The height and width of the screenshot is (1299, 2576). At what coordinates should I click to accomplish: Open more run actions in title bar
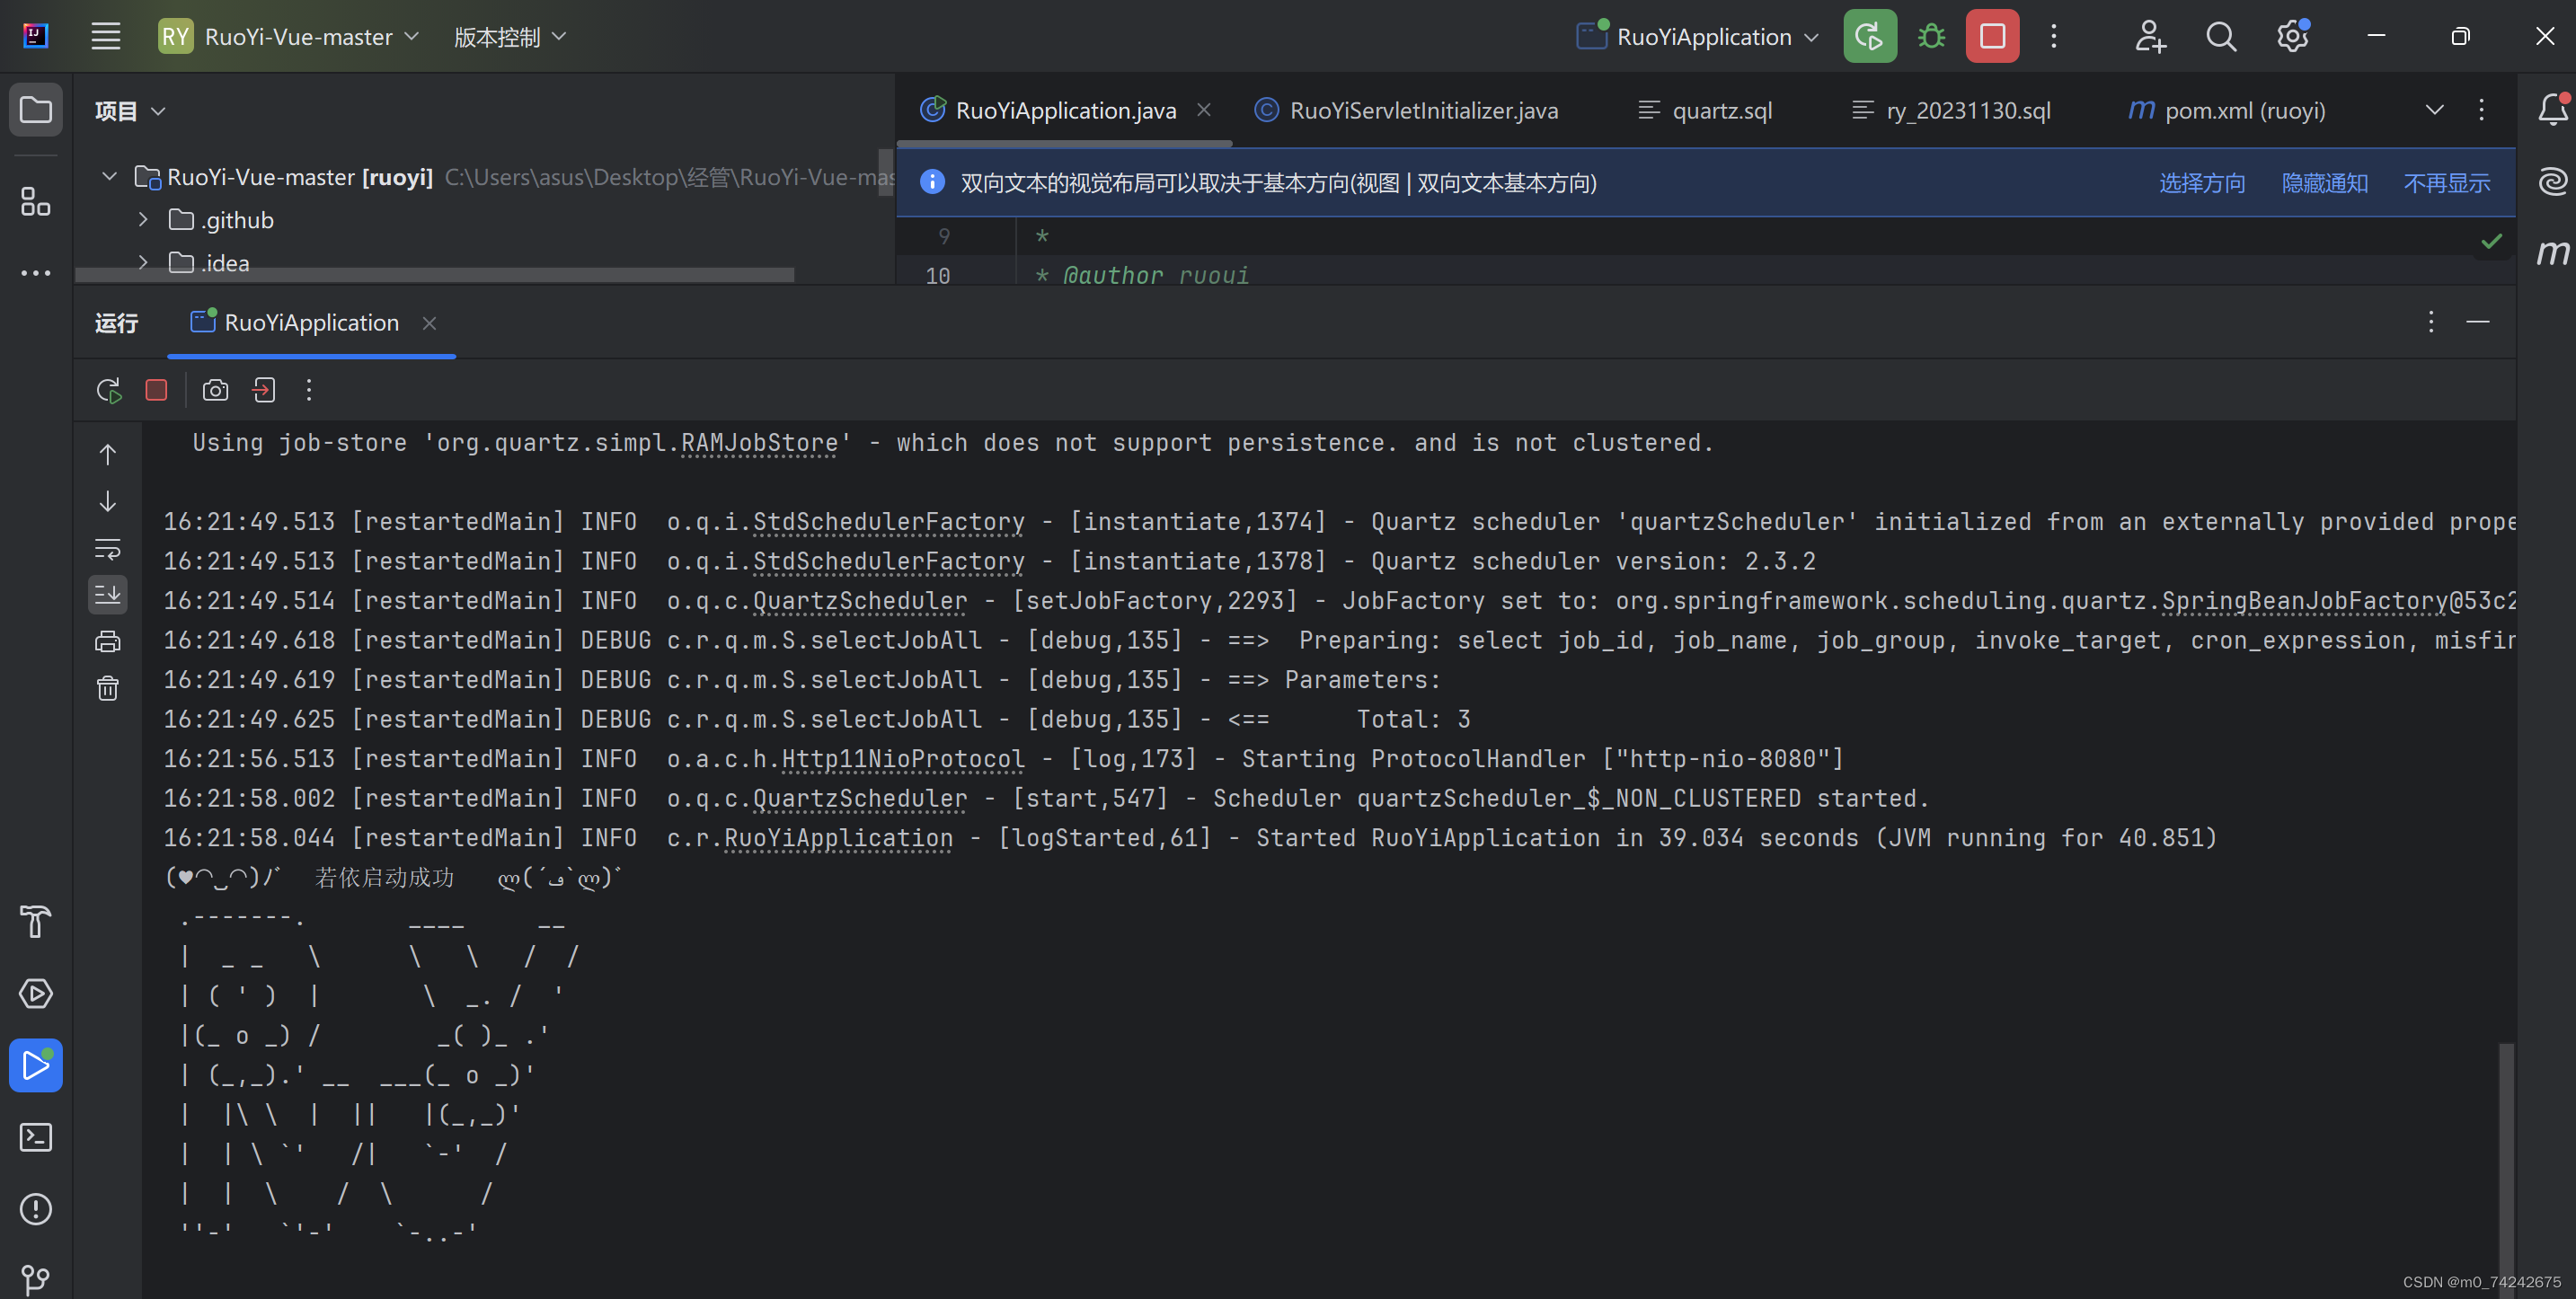point(2054,37)
